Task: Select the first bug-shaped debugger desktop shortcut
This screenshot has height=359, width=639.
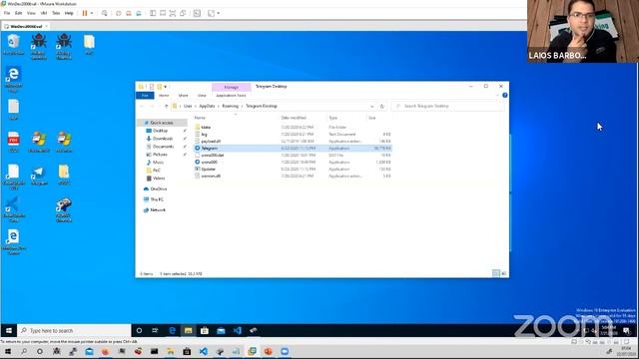Action: (38, 47)
